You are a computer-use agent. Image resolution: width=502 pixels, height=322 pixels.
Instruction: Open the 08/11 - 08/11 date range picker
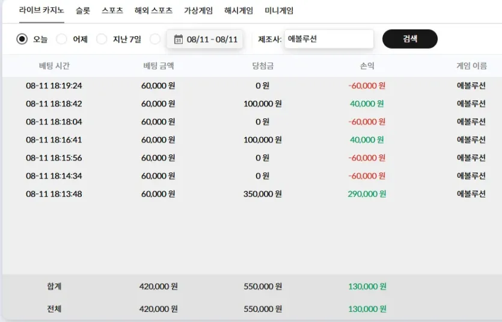(212, 40)
